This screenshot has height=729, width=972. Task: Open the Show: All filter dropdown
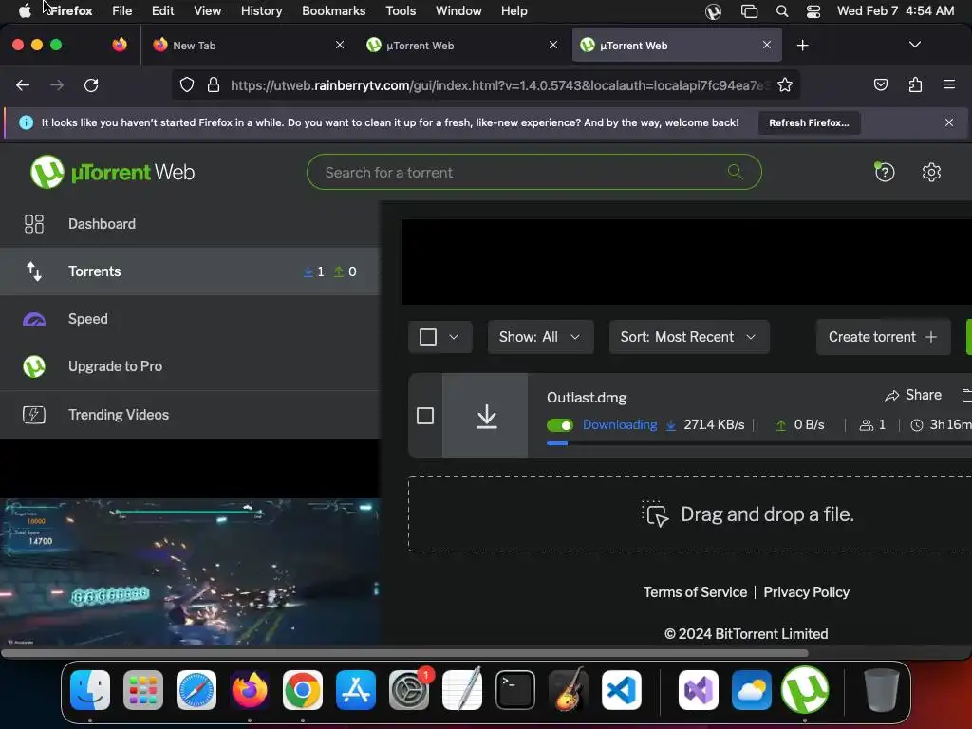(x=540, y=337)
